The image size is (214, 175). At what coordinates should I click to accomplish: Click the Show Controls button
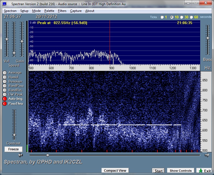pos(180,170)
